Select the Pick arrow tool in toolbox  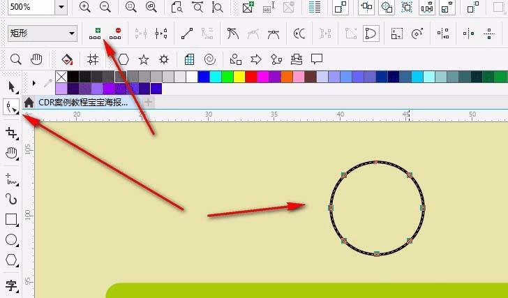pyautogui.click(x=12, y=87)
